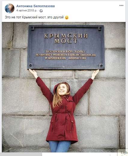Click the top-right bolt on the plaque
The width and height of the screenshot is (128, 156).
(x=100, y=28)
